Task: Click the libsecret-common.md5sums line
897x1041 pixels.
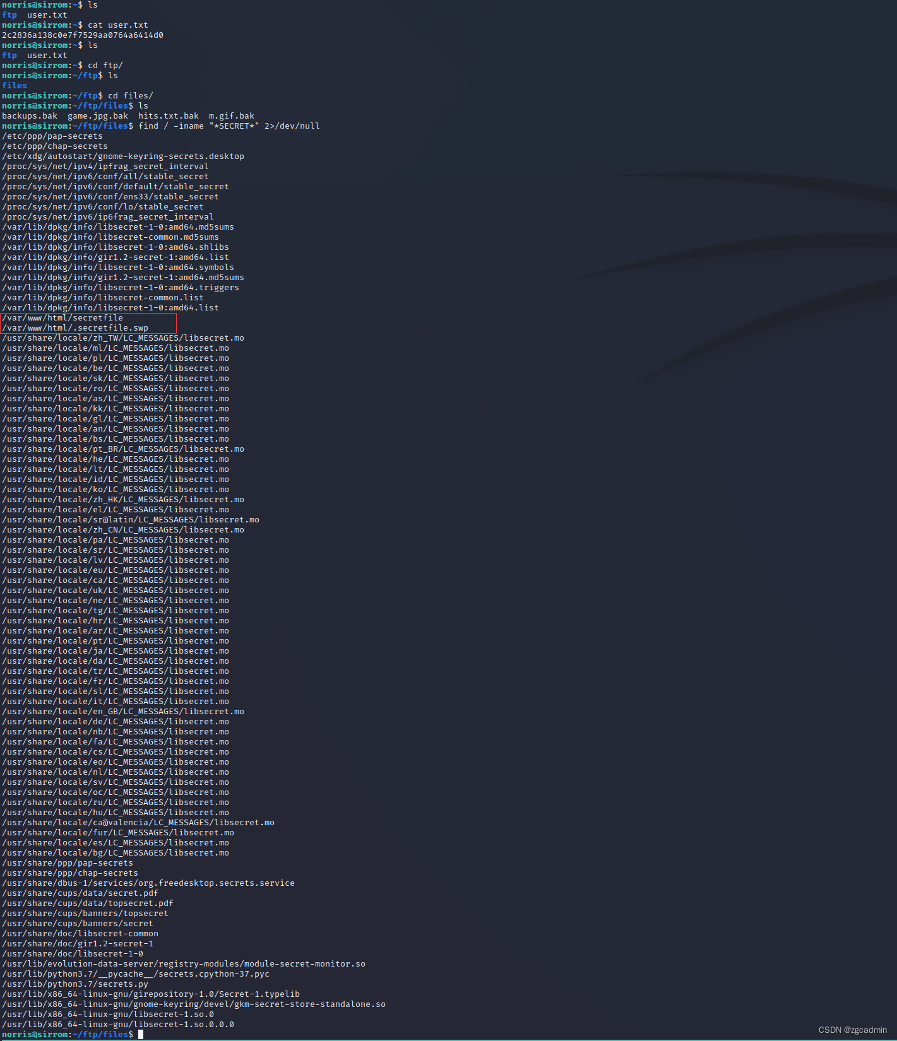Action: tap(110, 237)
